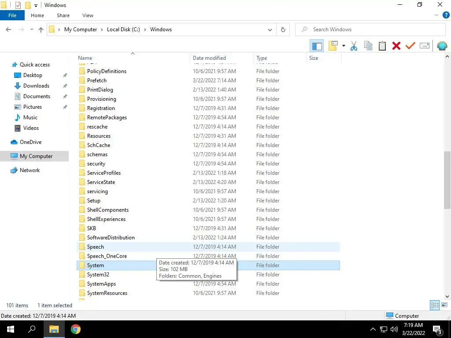
Task: Open the File menu
Action: [x=12, y=15]
